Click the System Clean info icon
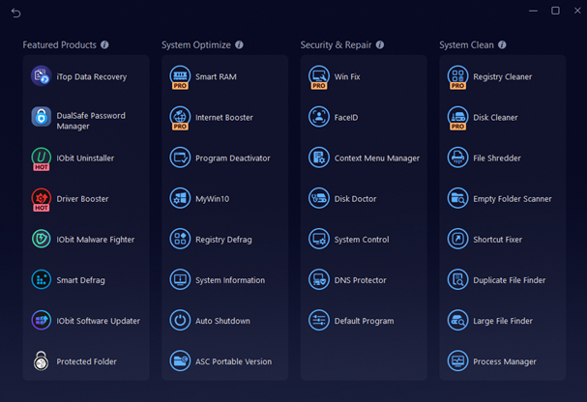Viewport: 587px width, 402px height. pos(502,44)
